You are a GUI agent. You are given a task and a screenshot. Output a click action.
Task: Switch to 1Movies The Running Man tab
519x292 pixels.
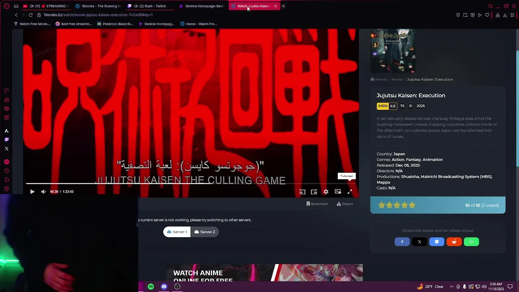pos(98,6)
